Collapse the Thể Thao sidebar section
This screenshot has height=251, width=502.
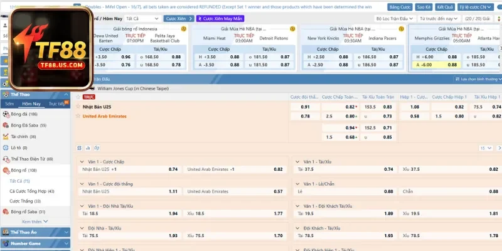pos(66,95)
